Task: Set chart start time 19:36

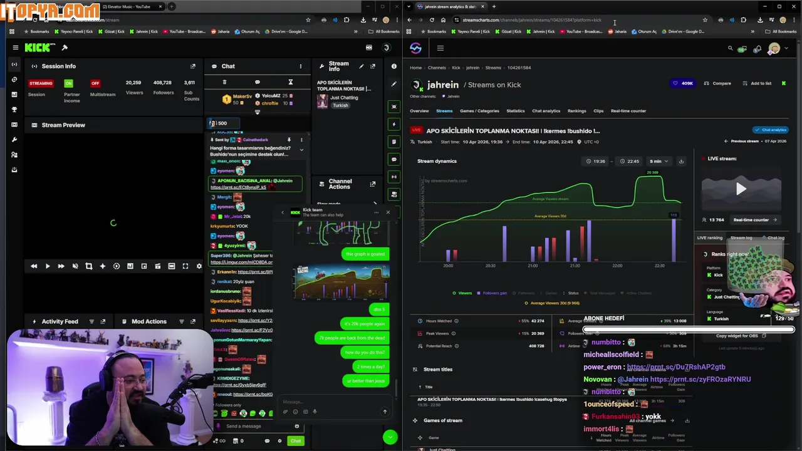Action: 596,161
